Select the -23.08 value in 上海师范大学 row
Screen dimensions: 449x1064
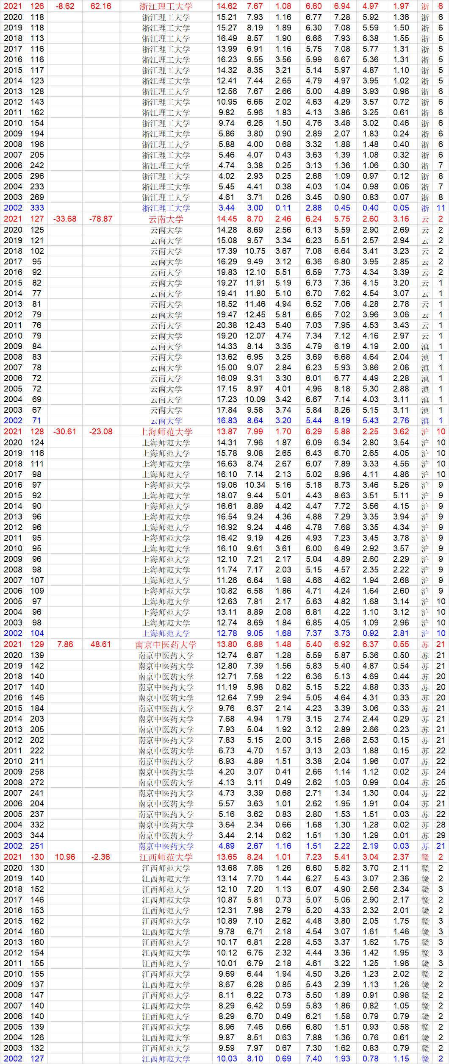pos(101,432)
